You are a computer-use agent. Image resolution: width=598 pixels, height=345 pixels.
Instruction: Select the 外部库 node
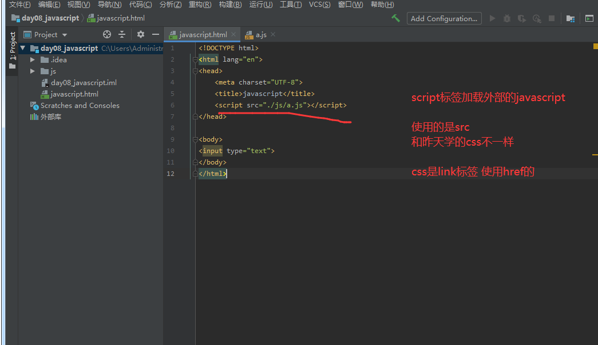pyautogui.click(x=50, y=117)
